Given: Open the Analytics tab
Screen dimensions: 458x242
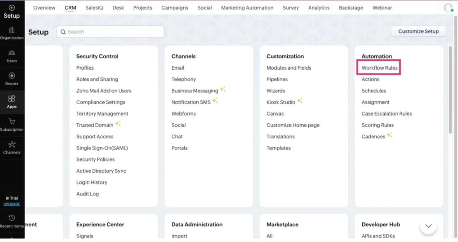Looking at the screenshot, I should (x=318, y=8).
